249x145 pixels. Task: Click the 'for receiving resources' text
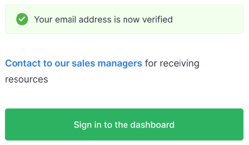coord(102,71)
